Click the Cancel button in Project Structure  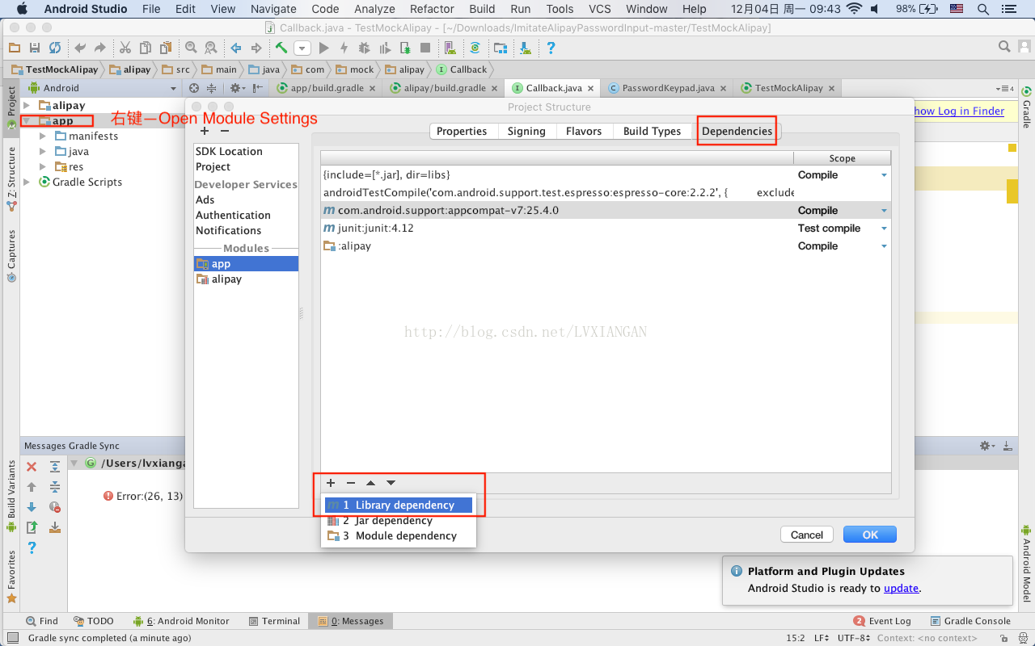pos(807,535)
